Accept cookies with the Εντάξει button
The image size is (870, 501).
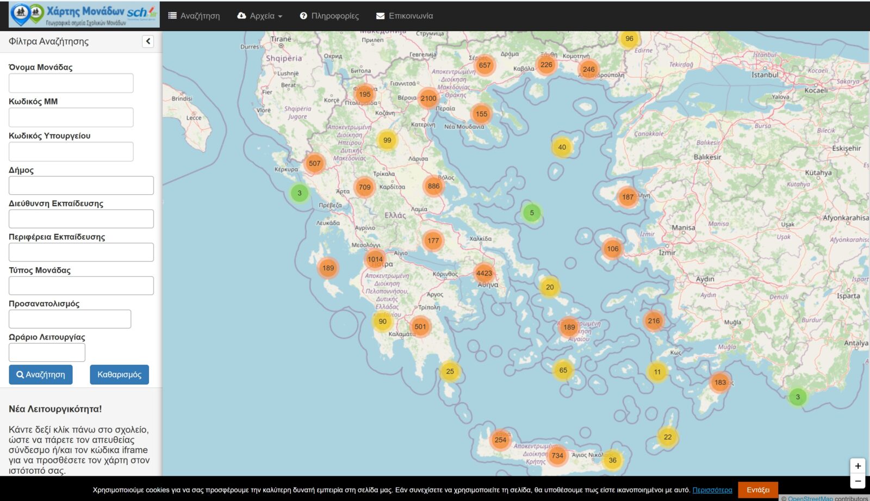[757, 490]
